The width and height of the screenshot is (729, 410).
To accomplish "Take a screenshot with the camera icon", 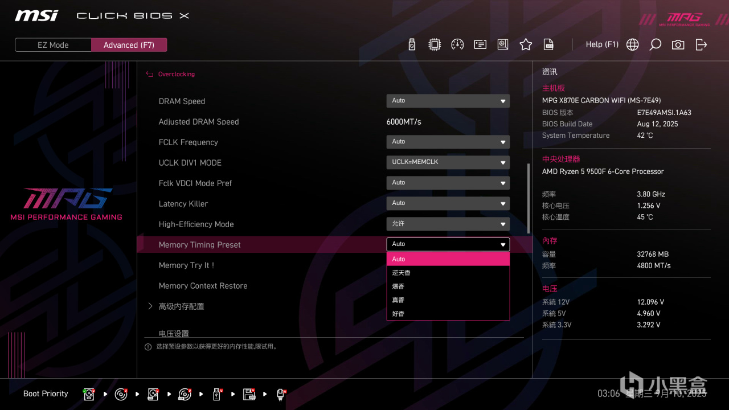I will tap(678, 44).
